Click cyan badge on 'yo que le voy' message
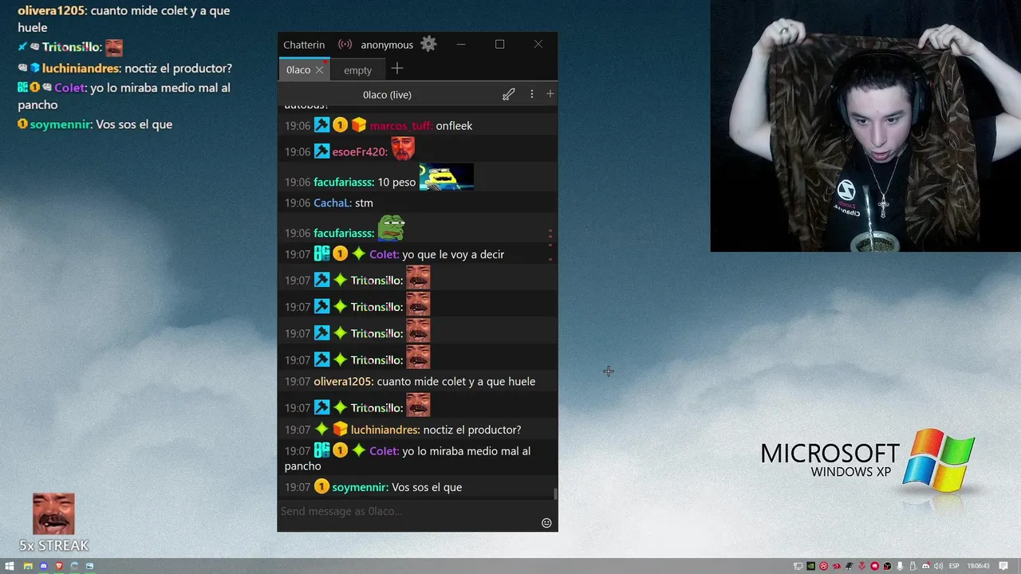This screenshot has height=574, width=1021. pos(321,254)
